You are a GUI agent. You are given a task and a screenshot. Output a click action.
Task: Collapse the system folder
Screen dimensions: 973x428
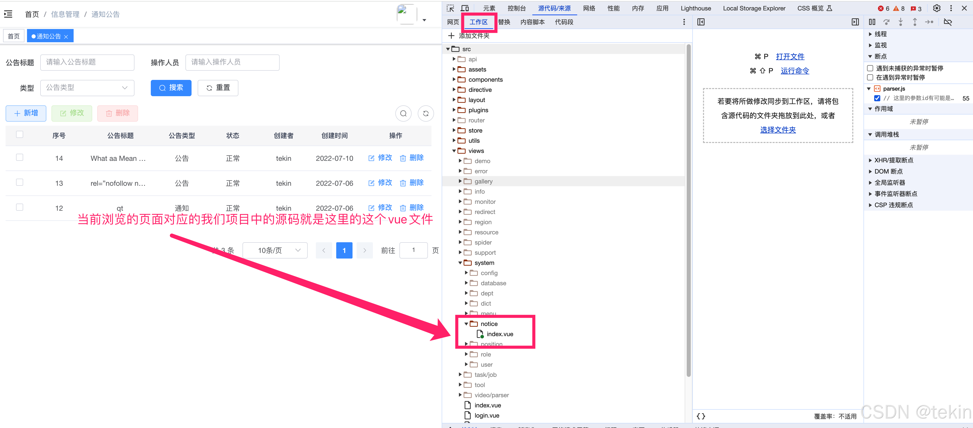[460, 263]
